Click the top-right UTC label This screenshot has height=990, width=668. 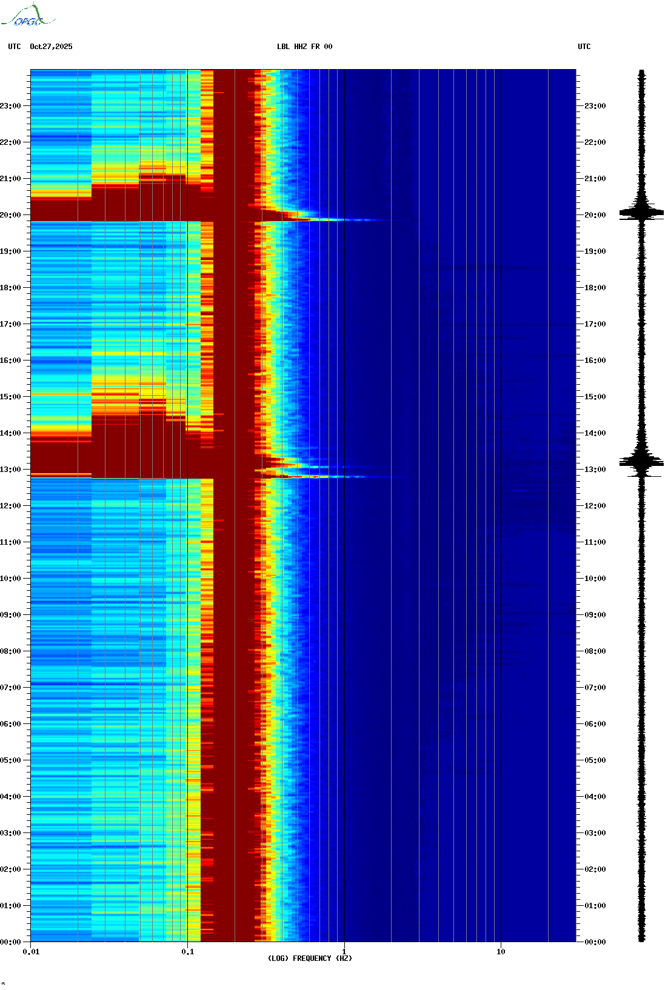[x=584, y=47]
